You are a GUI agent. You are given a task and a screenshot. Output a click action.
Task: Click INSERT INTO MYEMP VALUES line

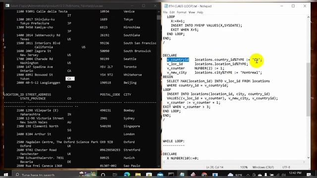click(207, 25)
